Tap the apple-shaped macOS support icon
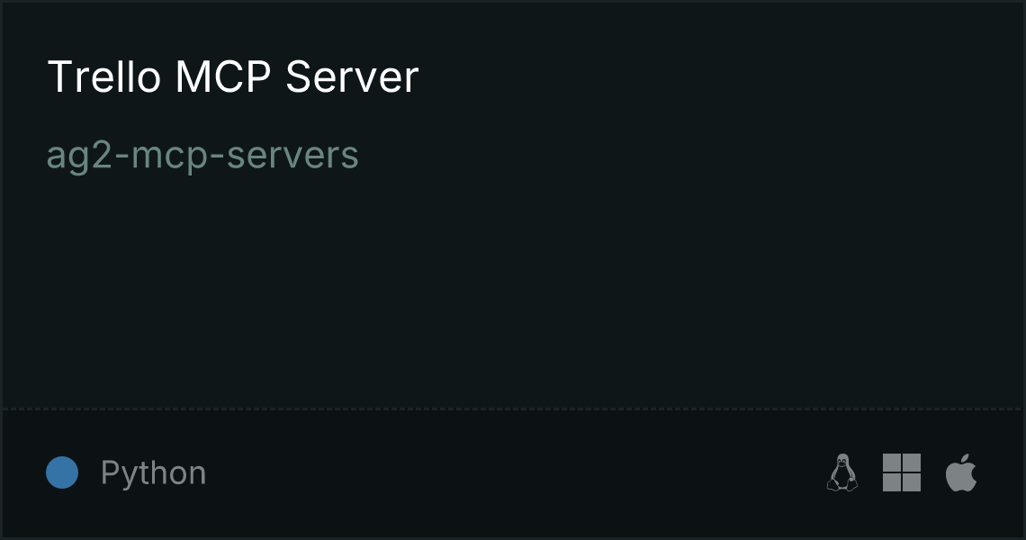This screenshot has width=1026, height=540. coord(961,472)
